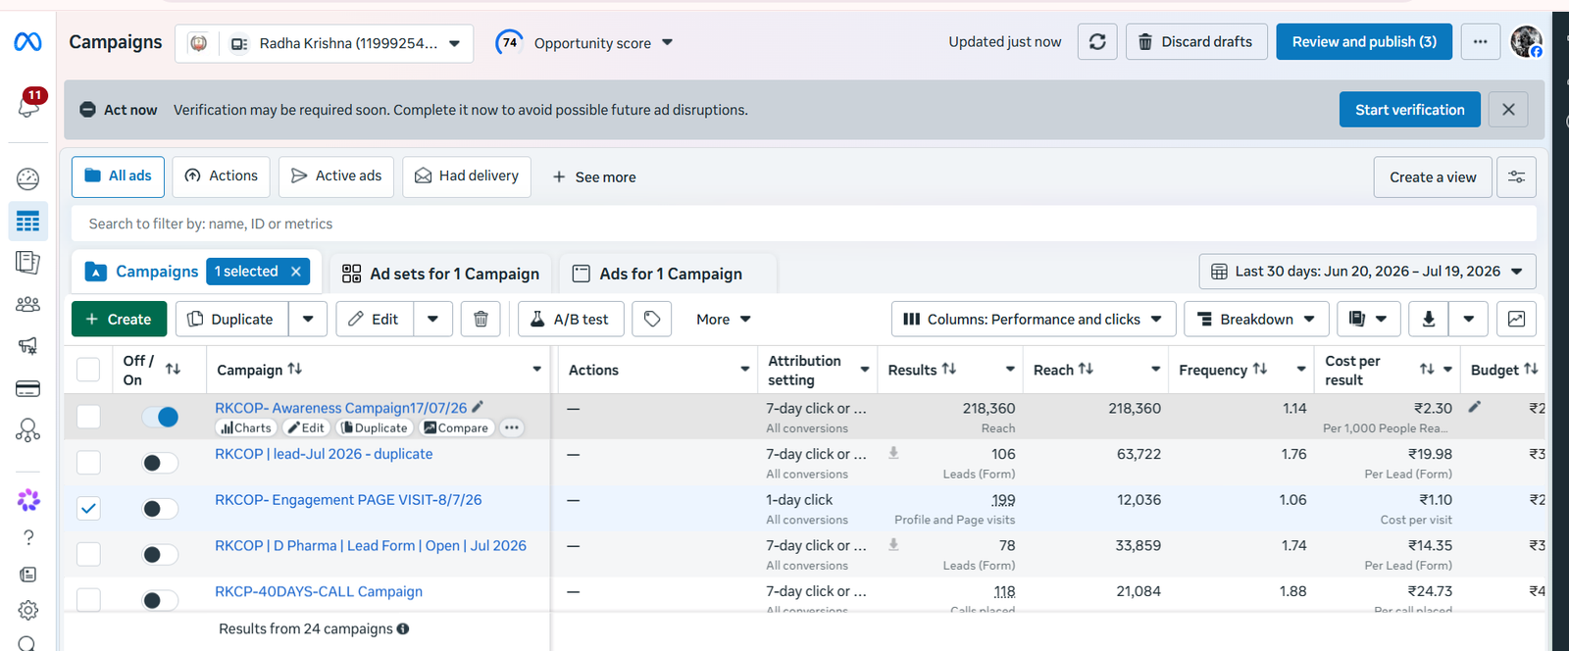1569x651 pixels.
Task: Open Audiences people icon in sidebar
Action: pos(27,305)
